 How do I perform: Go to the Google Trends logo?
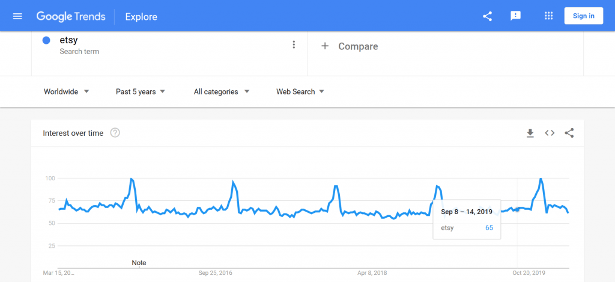[71, 16]
